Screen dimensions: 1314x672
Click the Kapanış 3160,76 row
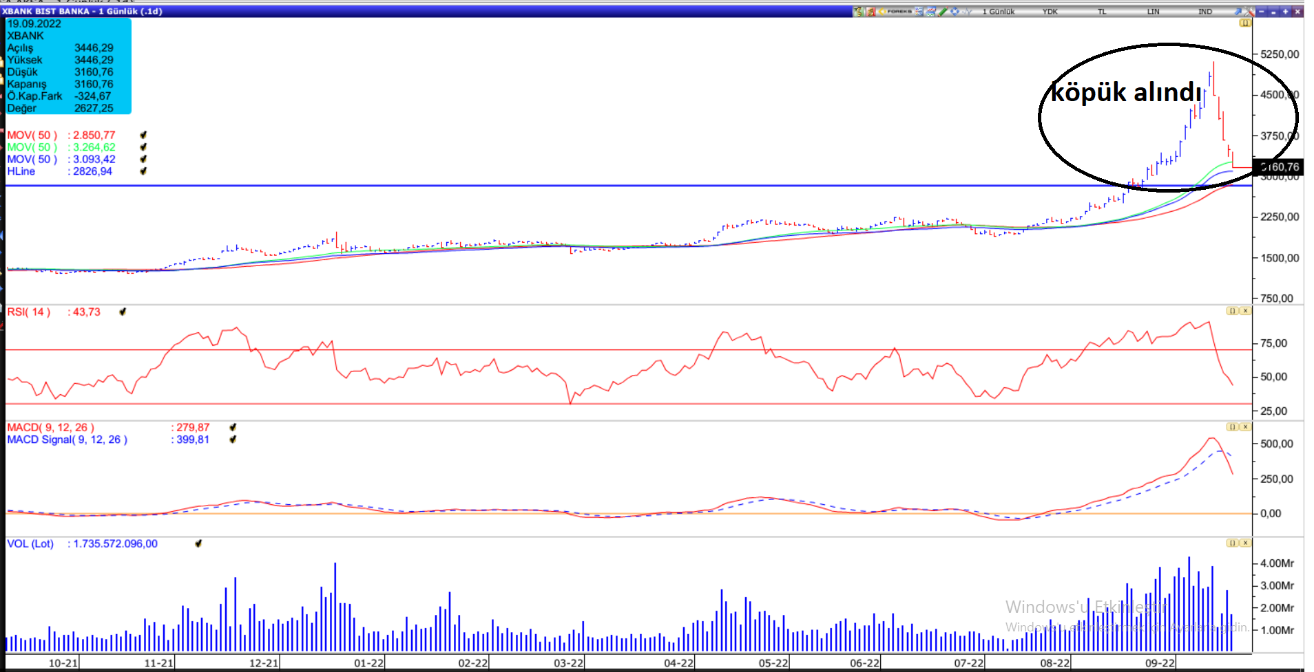61,84
